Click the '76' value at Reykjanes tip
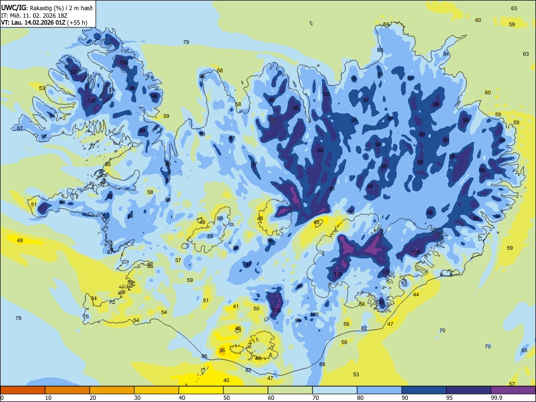Viewport: 536px width, 402px height. coord(86,316)
